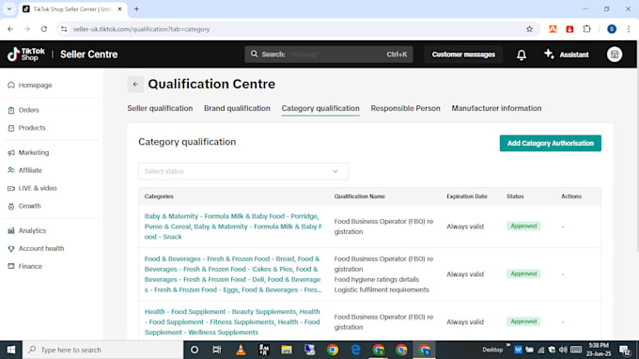The width and height of the screenshot is (639, 359).
Task: Open Growth in sidebar
Action: 29,206
